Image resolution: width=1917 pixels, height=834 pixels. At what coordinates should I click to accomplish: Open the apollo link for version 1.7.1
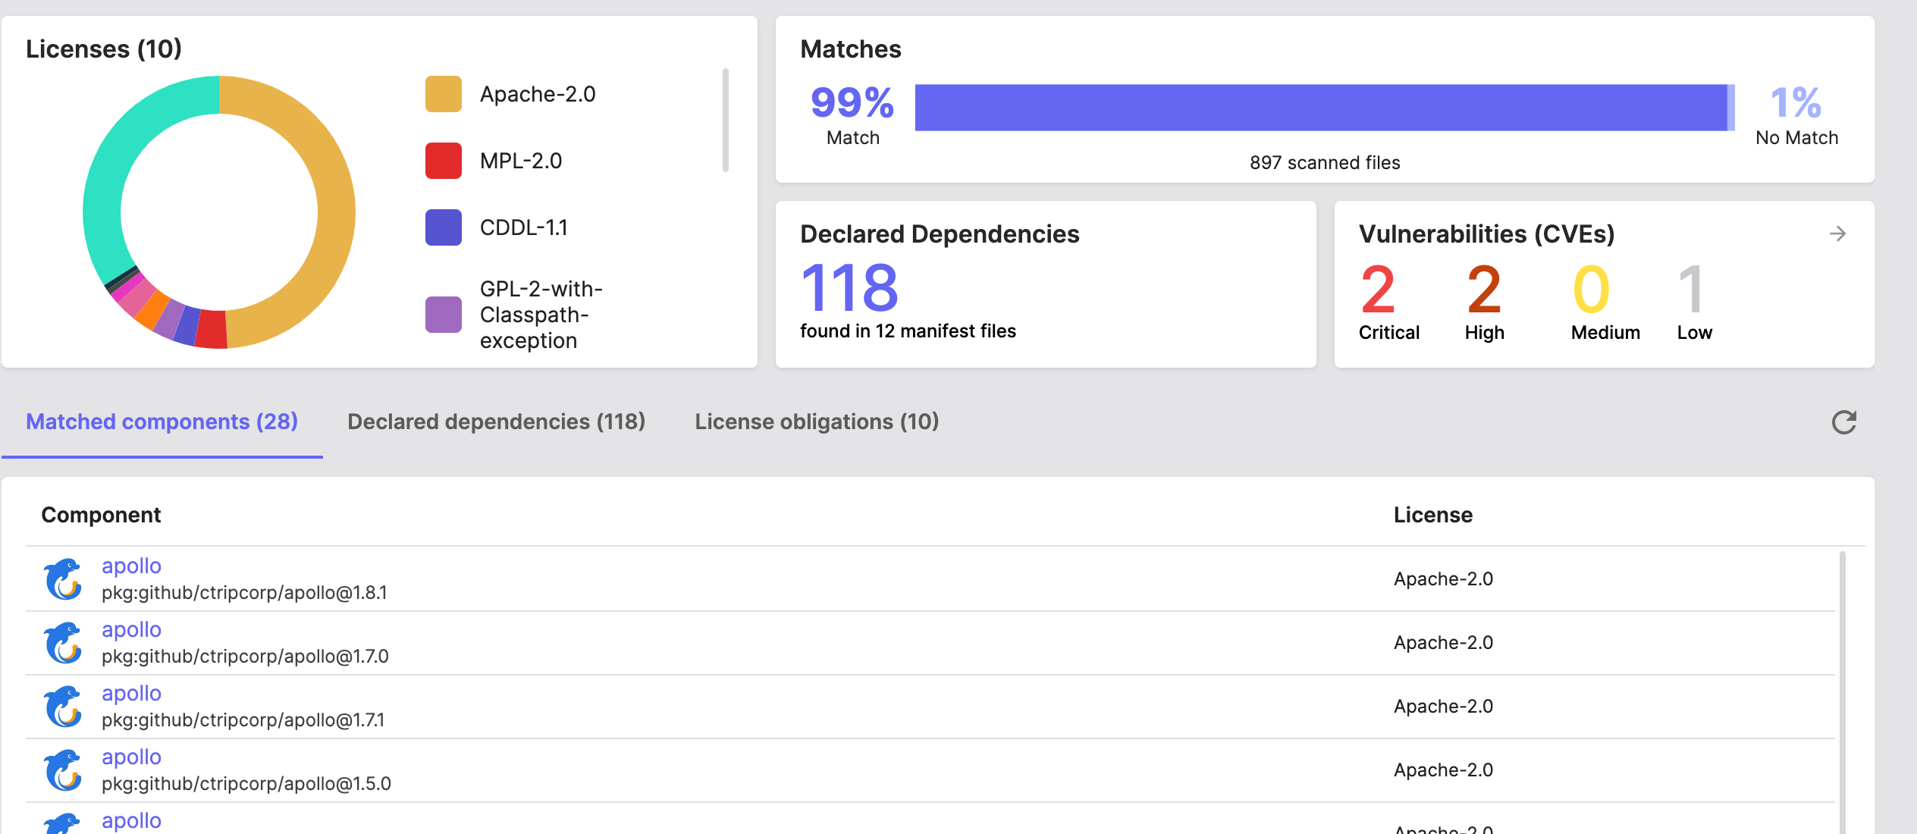coord(131,693)
